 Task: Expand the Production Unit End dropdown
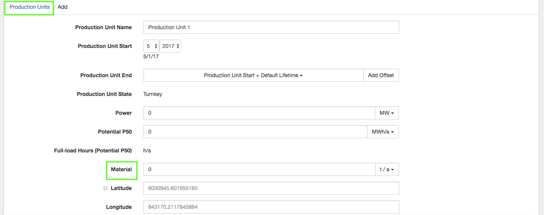[253, 75]
